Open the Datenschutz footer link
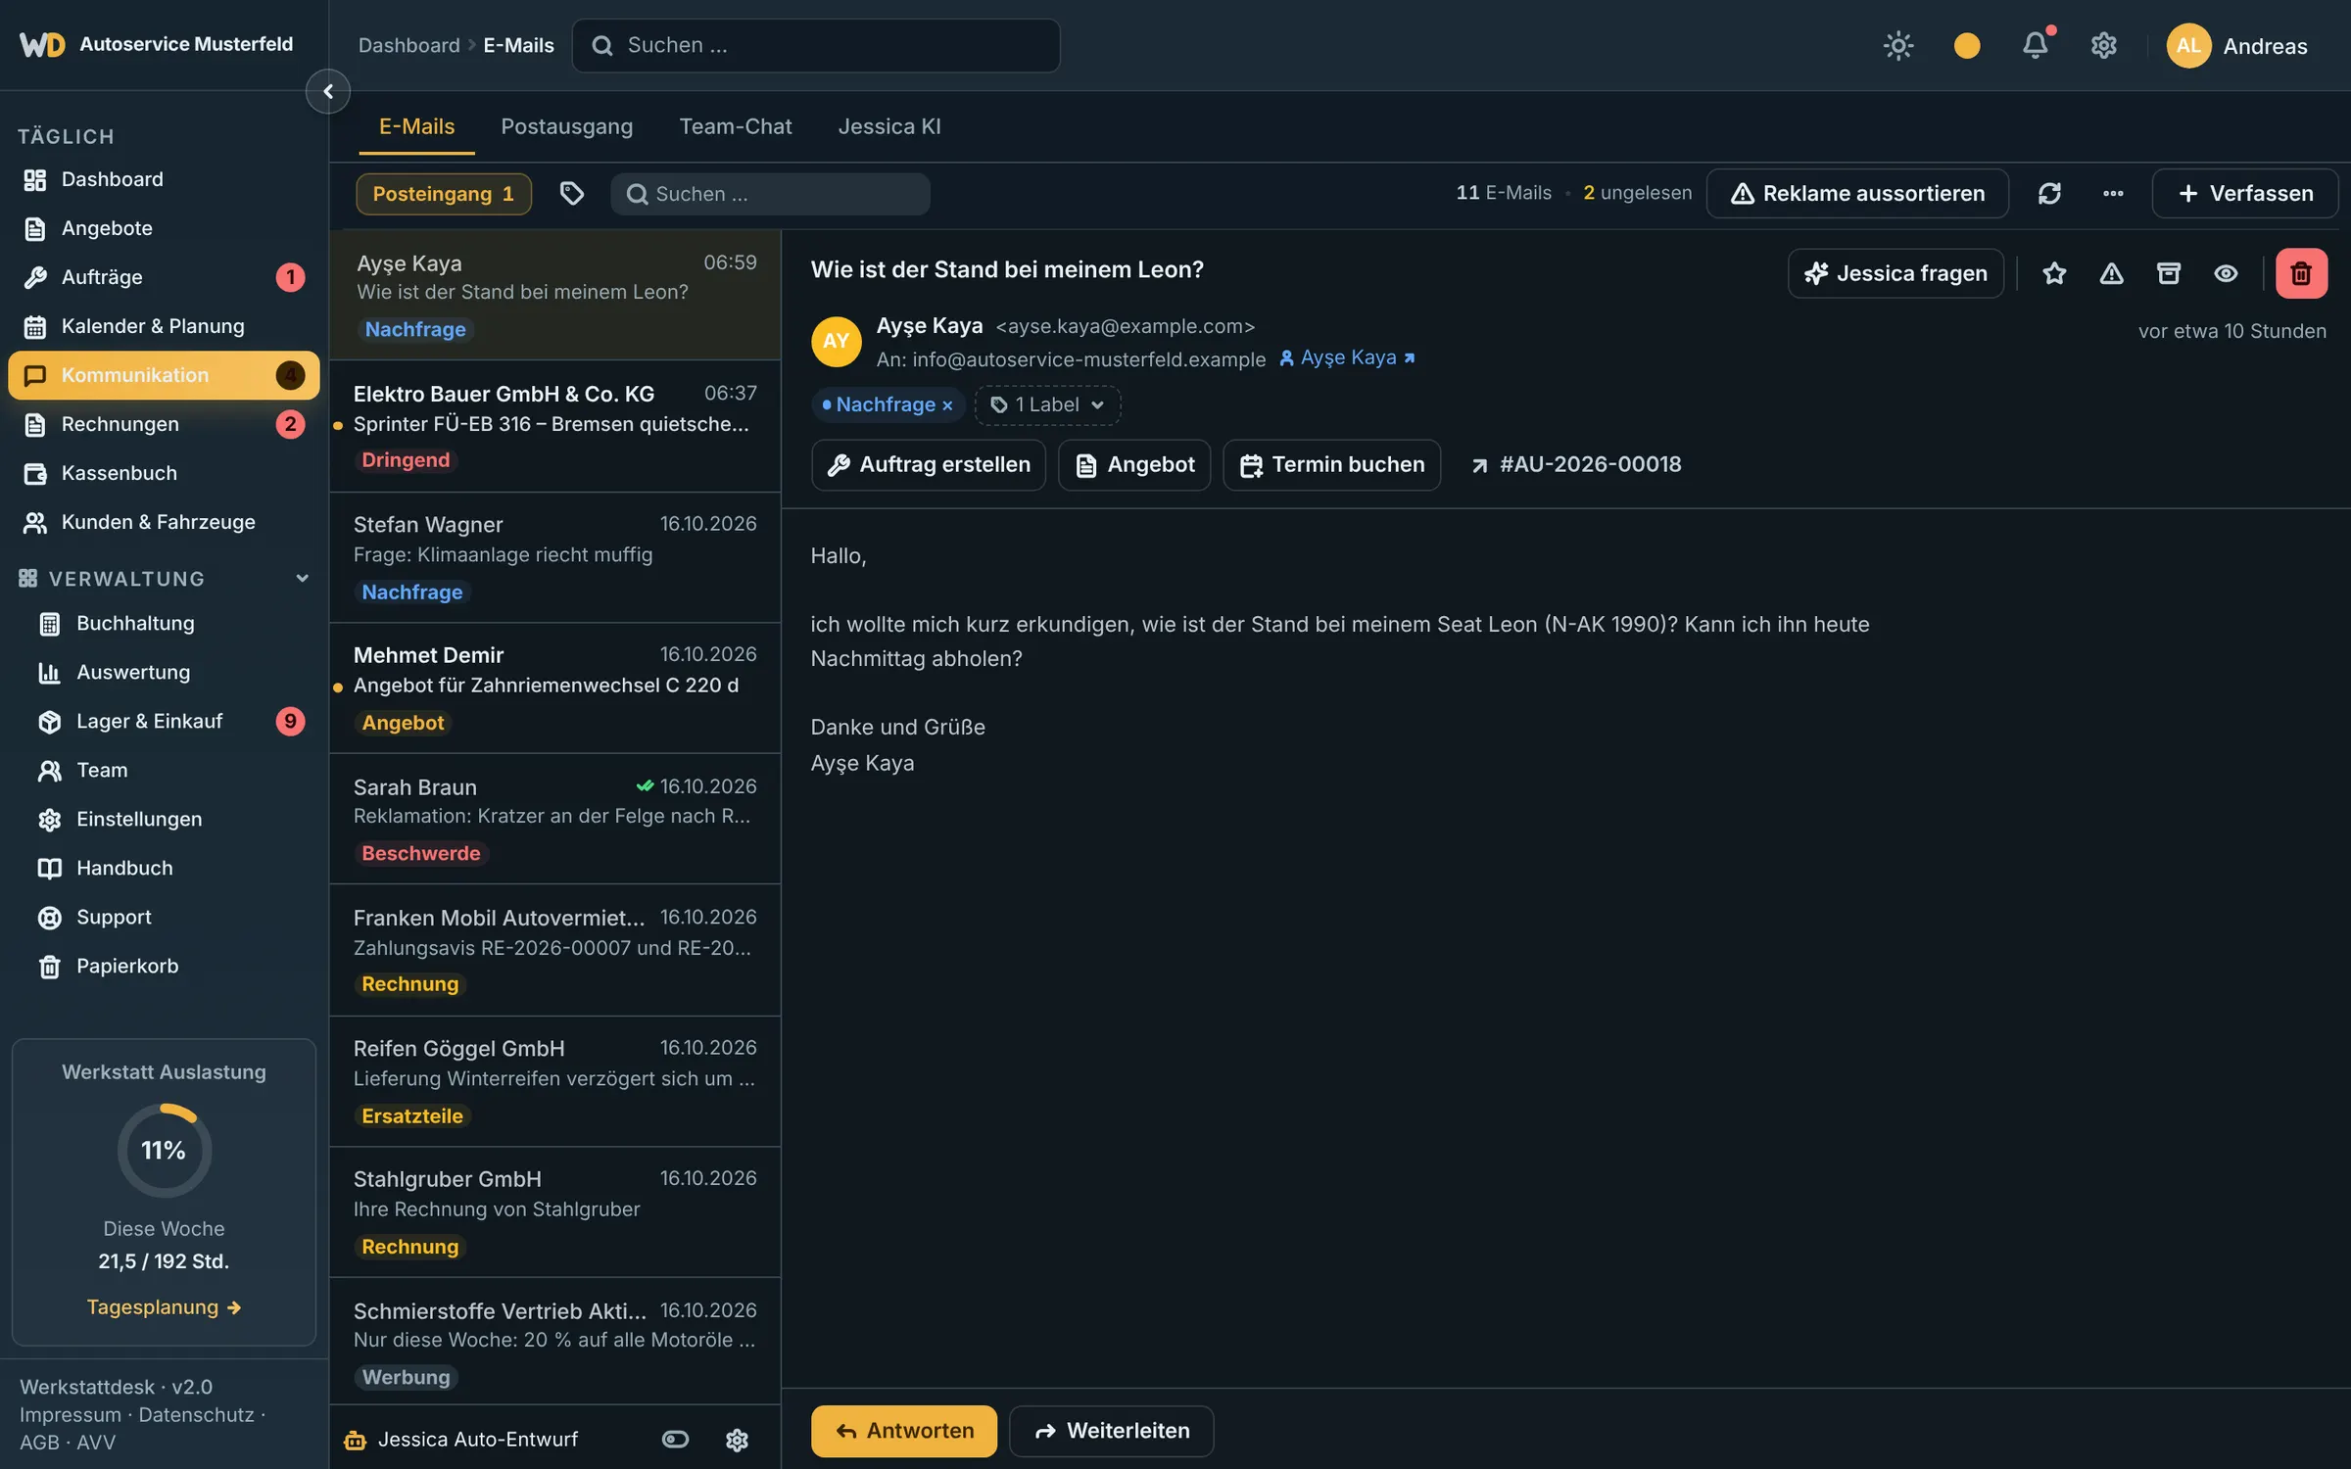The image size is (2351, 1469). tap(196, 1414)
